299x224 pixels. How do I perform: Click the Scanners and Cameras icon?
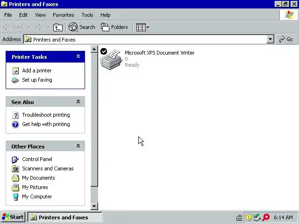pos(15,169)
